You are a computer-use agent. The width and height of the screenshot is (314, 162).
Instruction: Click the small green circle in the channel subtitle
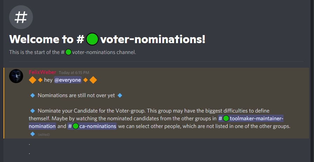click(x=68, y=53)
